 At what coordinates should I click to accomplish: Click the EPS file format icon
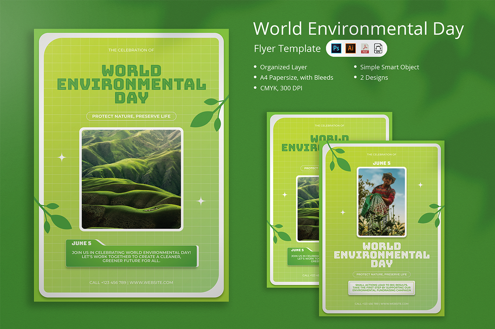(x=378, y=48)
